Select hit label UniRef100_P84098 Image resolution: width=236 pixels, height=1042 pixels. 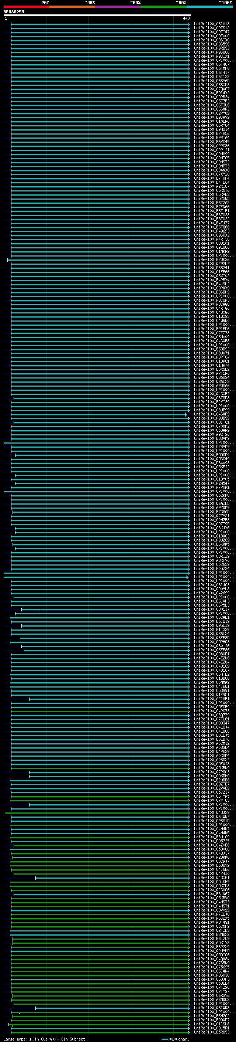pyautogui.click(x=211, y=463)
